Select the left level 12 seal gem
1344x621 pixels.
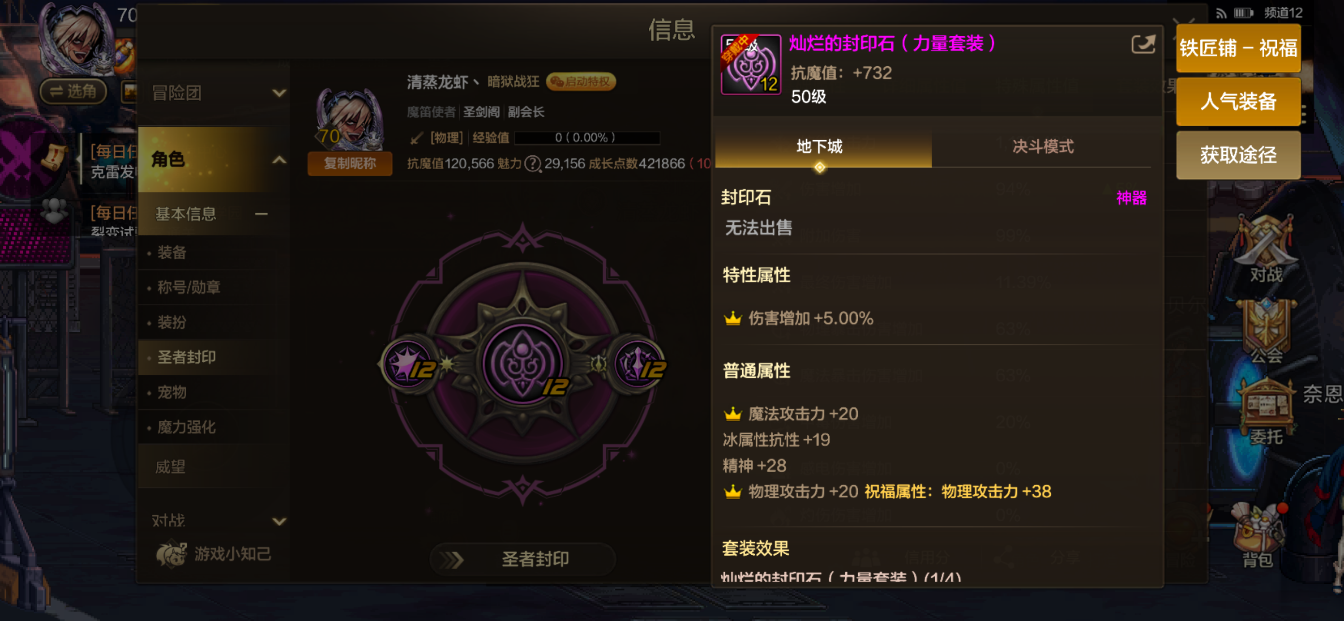[x=410, y=363]
